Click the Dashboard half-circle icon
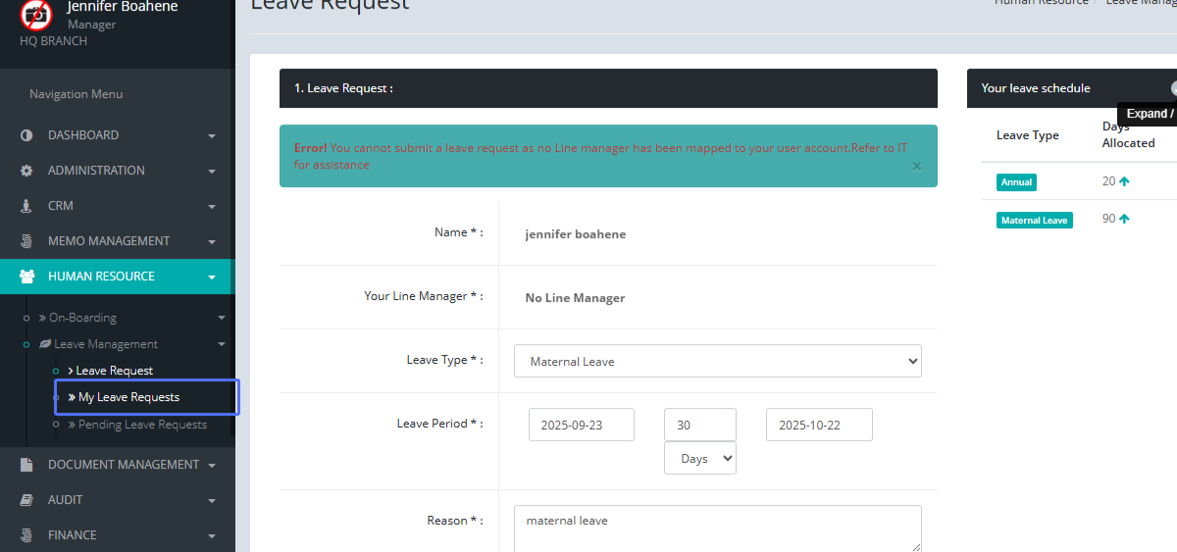 26,135
